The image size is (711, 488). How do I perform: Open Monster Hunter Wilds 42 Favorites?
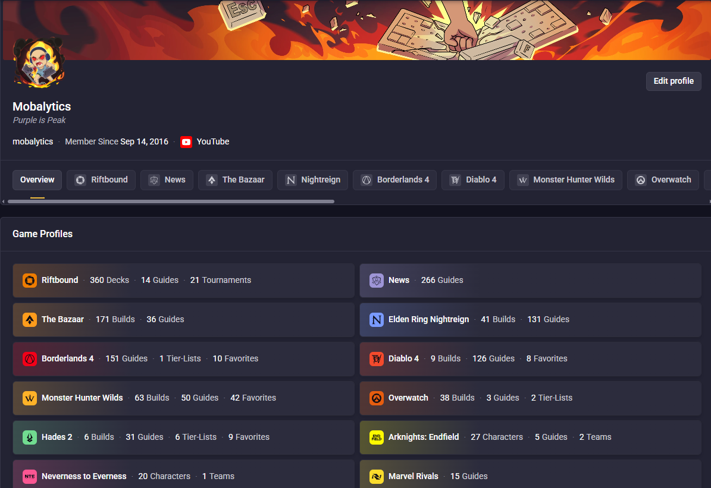point(253,398)
